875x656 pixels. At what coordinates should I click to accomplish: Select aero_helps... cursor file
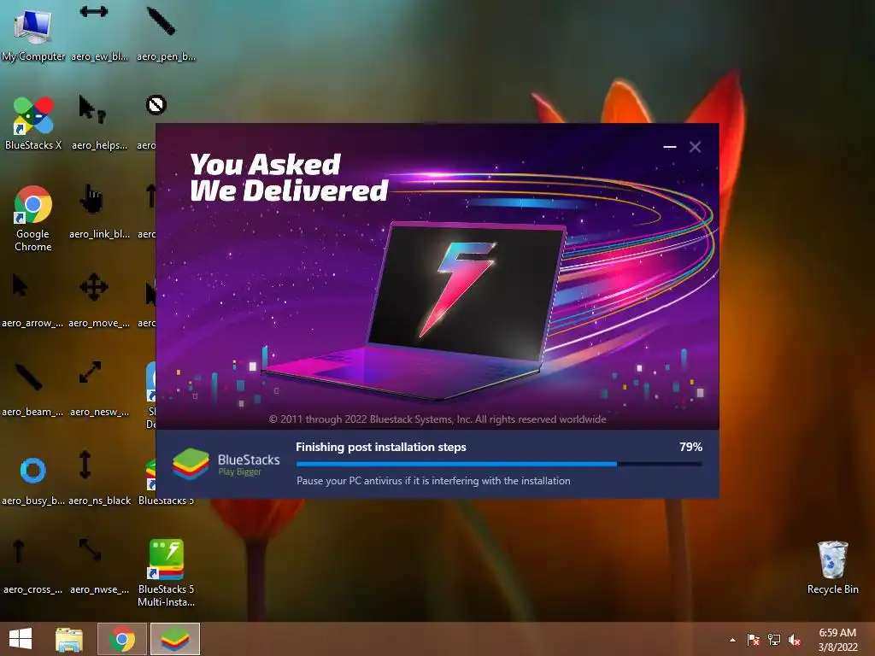point(99,123)
